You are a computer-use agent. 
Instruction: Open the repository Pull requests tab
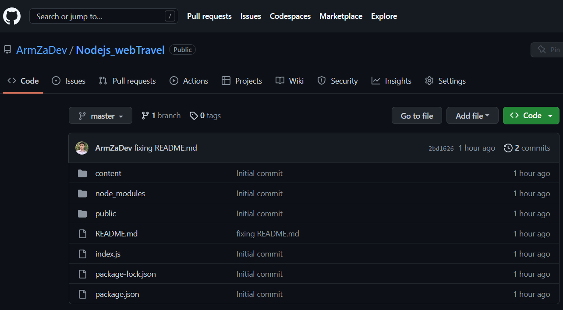pos(127,81)
